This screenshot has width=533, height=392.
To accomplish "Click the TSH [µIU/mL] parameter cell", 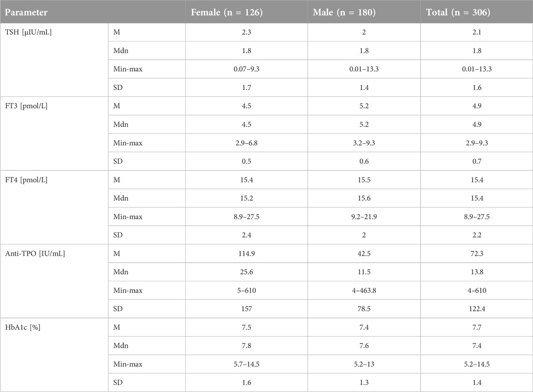I will tap(28, 32).
